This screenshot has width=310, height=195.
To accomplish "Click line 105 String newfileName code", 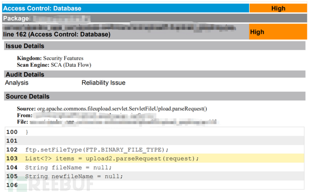I will point(74,176).
